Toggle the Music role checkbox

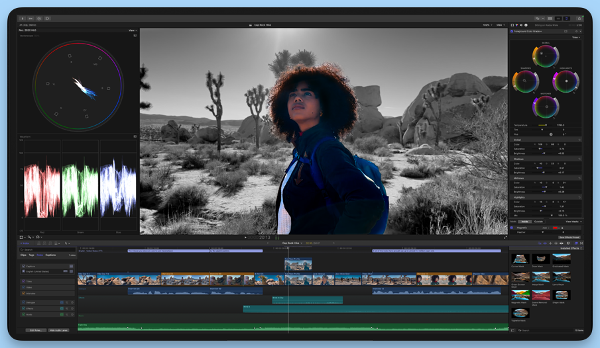click(x=23, y=314)
